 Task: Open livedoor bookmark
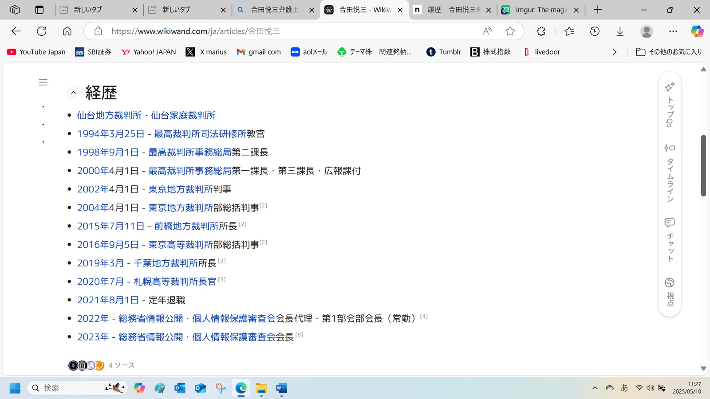(541, 52)
